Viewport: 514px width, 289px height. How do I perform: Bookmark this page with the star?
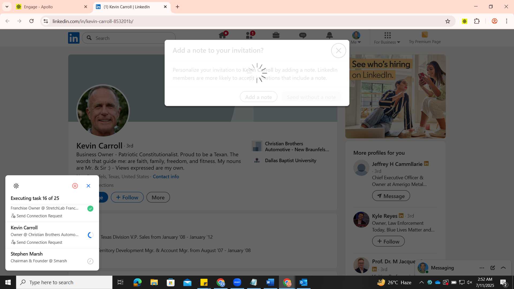(448, 21)
